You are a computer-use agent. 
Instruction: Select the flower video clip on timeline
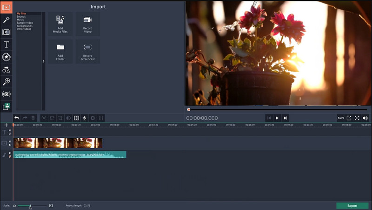[x=58, y=143]
